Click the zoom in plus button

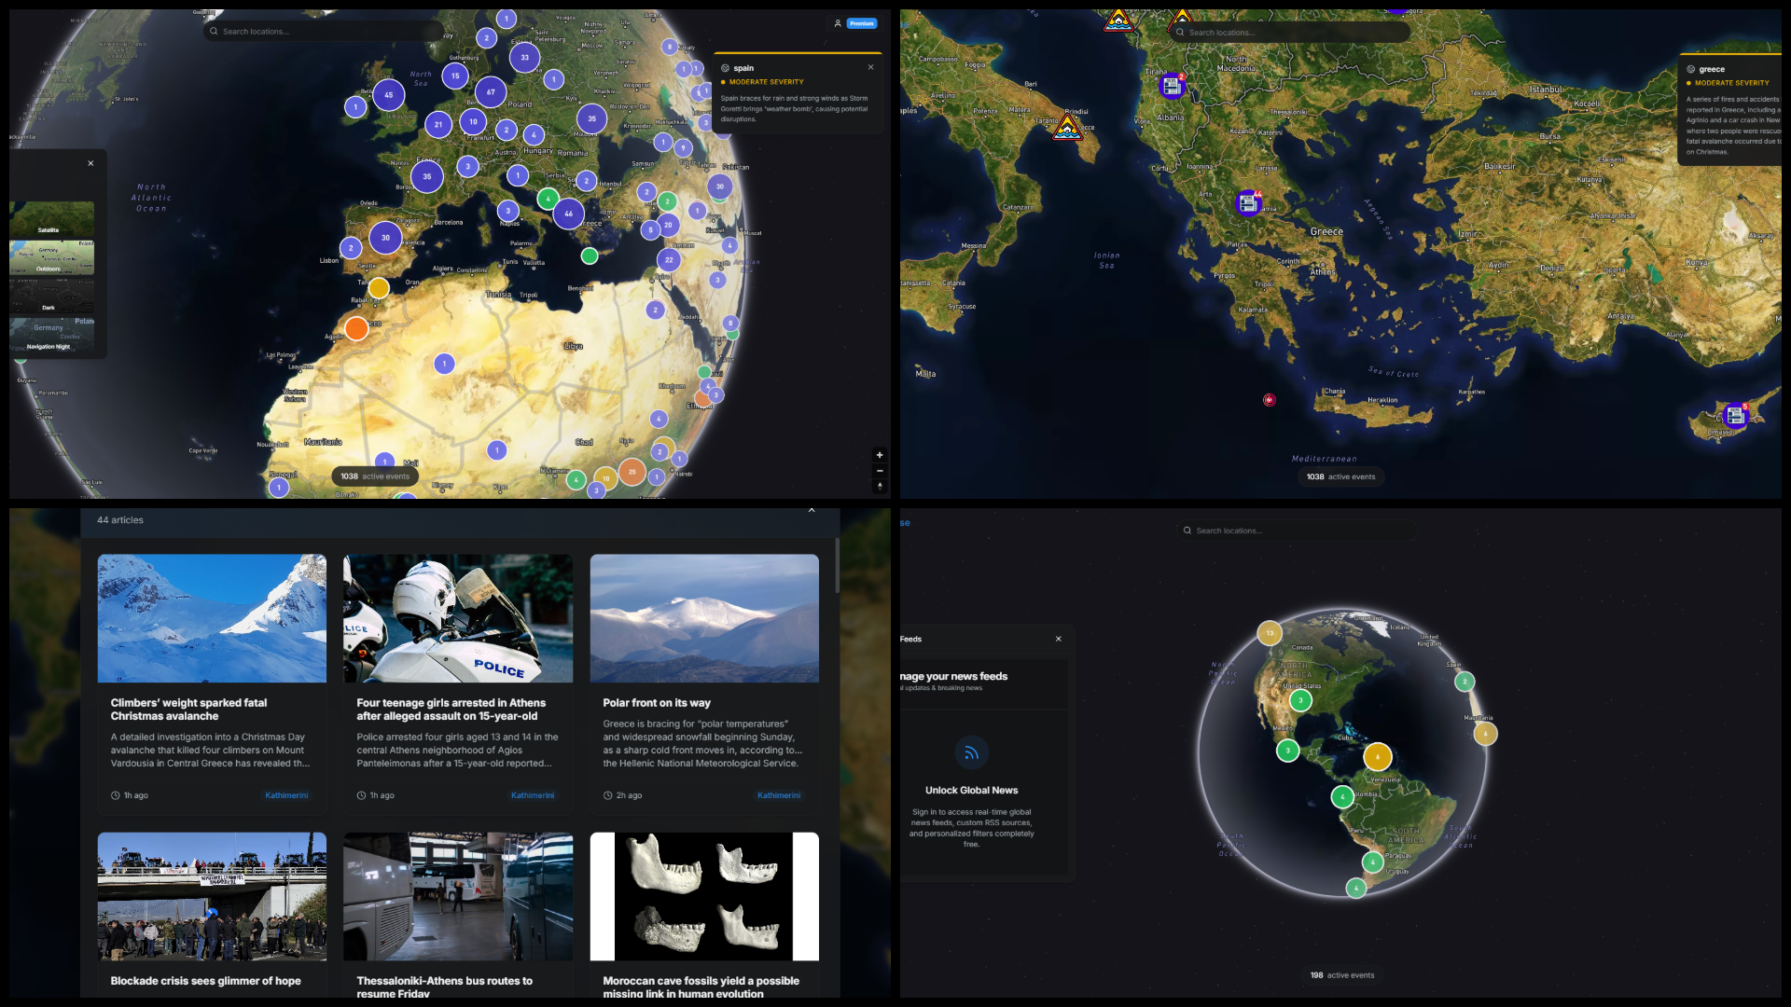click(x=880, y=454)
